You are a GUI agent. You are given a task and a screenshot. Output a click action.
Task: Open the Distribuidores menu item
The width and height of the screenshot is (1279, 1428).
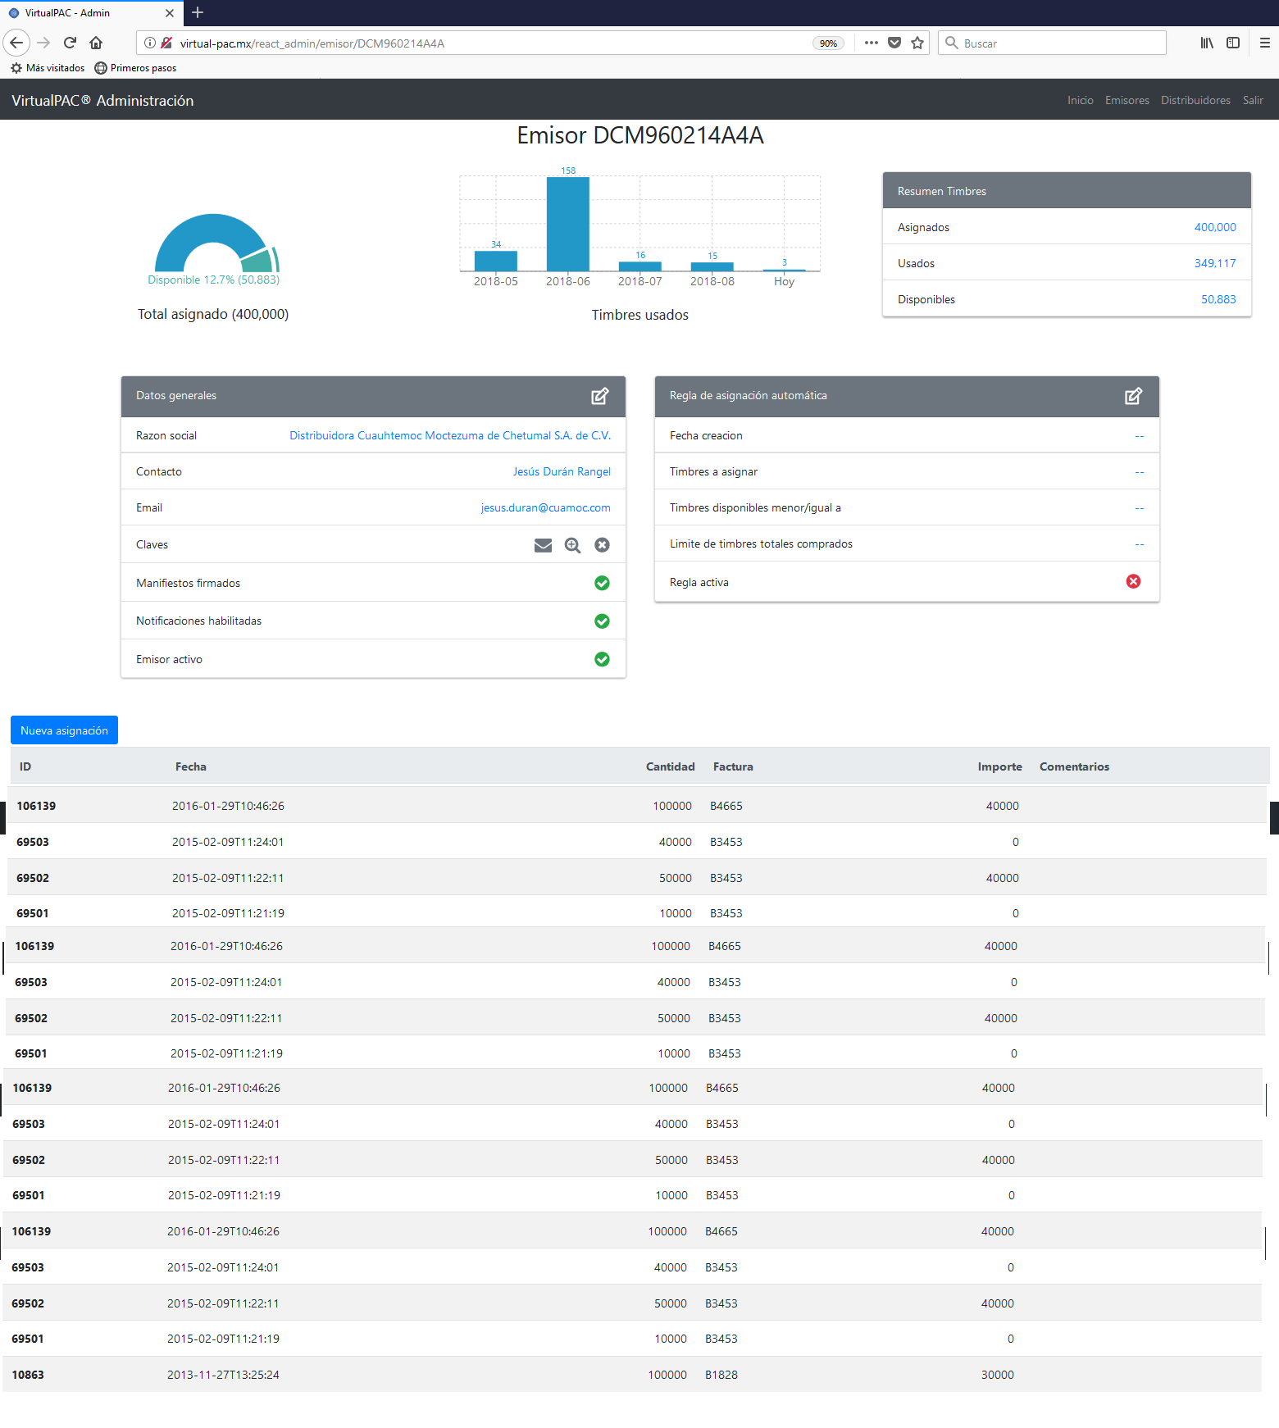pos(1195,100)
